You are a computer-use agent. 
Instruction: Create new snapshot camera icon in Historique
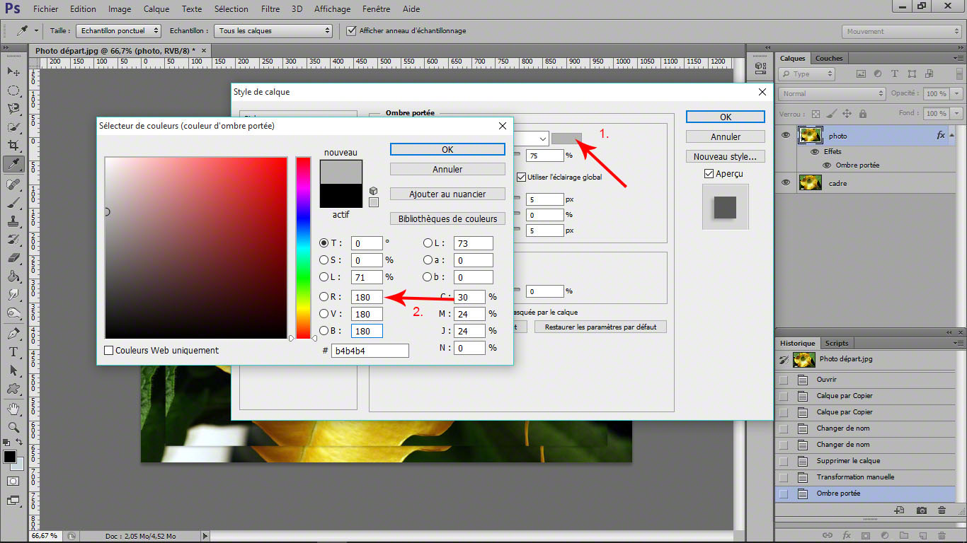click(921, 510)
